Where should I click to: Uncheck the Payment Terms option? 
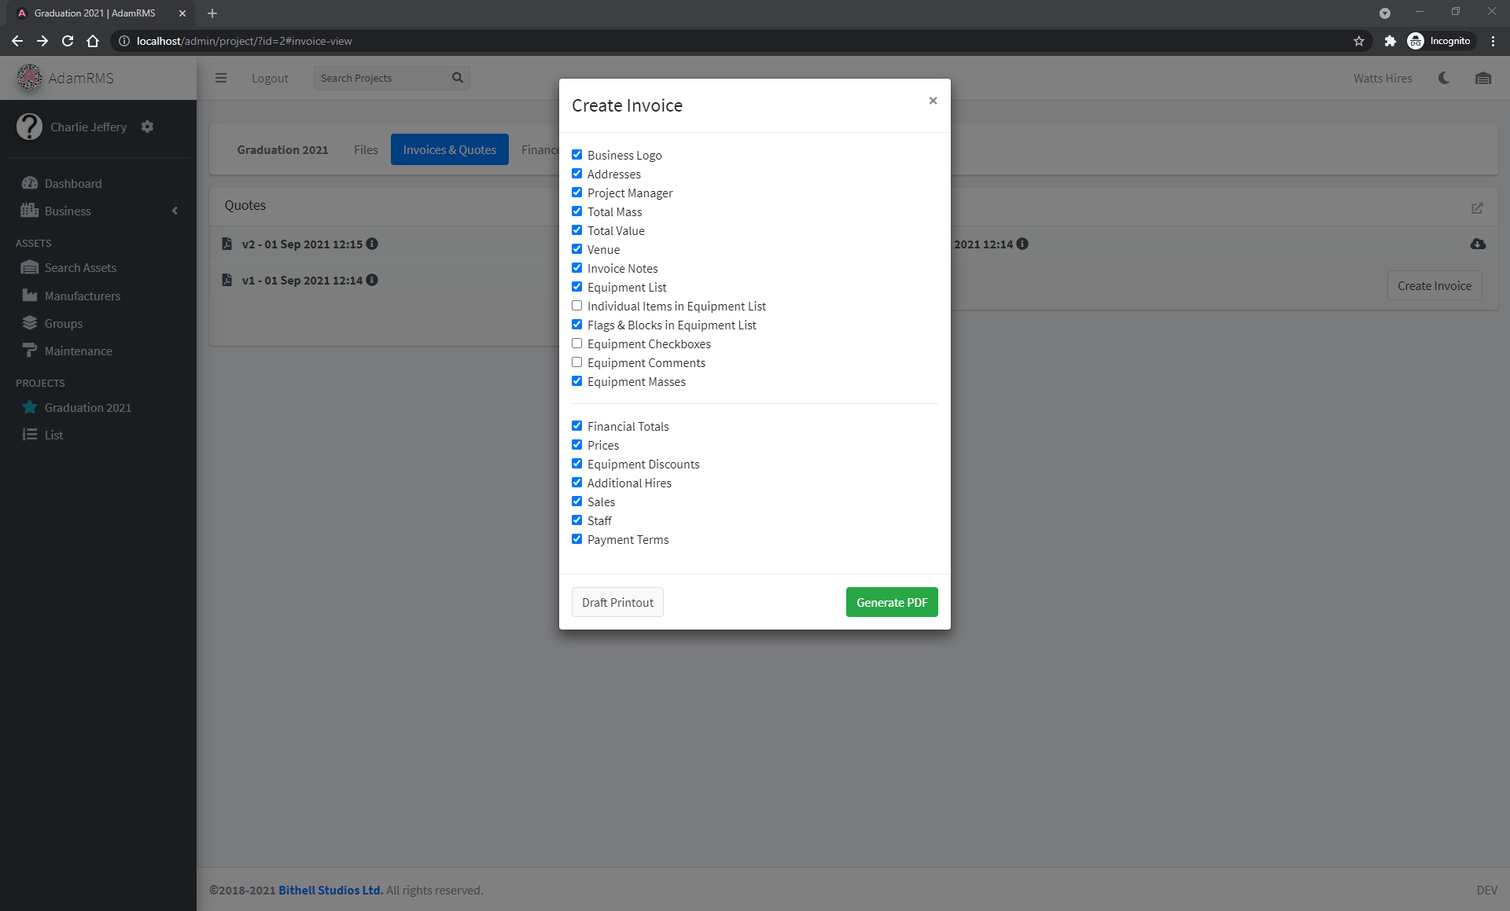[577, 538]
